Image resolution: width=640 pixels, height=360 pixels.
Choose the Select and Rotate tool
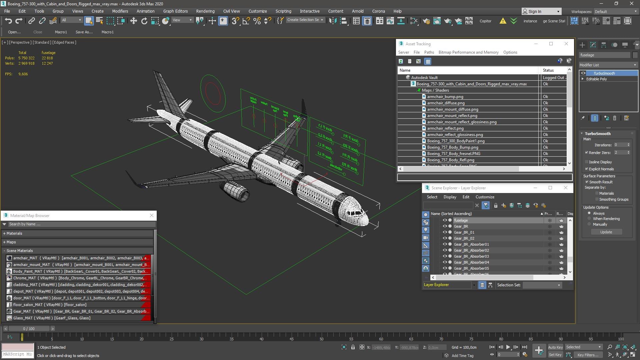click(x=144, y=21)
